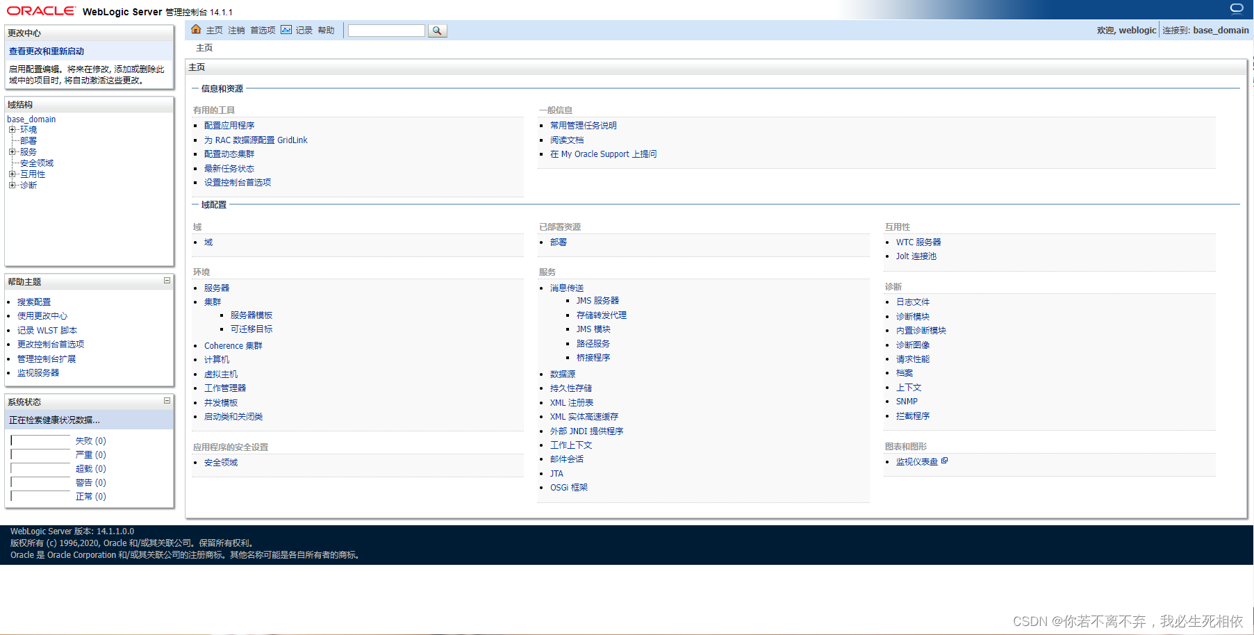Click the Oracle ring icon at top right
The image size is (1254, 635).
(x=1237, y=8)
